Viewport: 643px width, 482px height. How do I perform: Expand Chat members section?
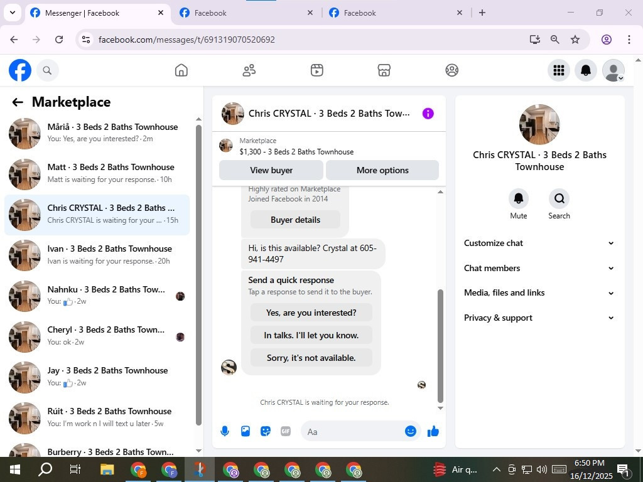click(539, 268)
